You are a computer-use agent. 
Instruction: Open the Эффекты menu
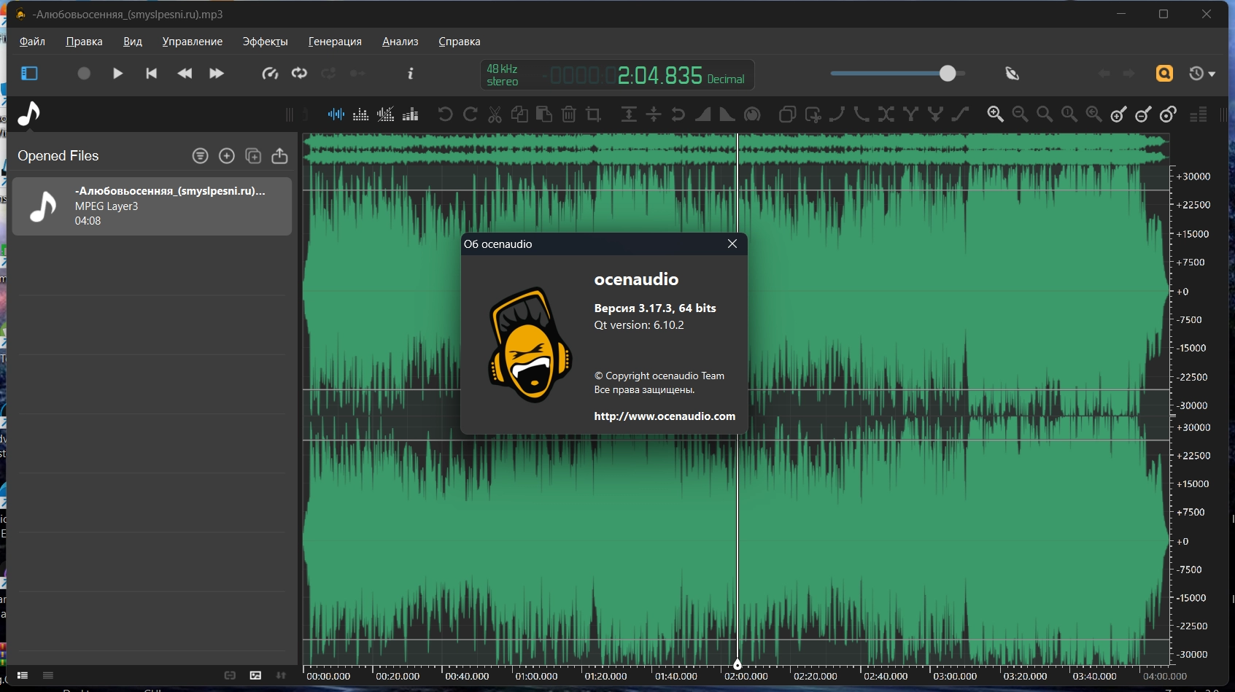(x=265, y=42)
